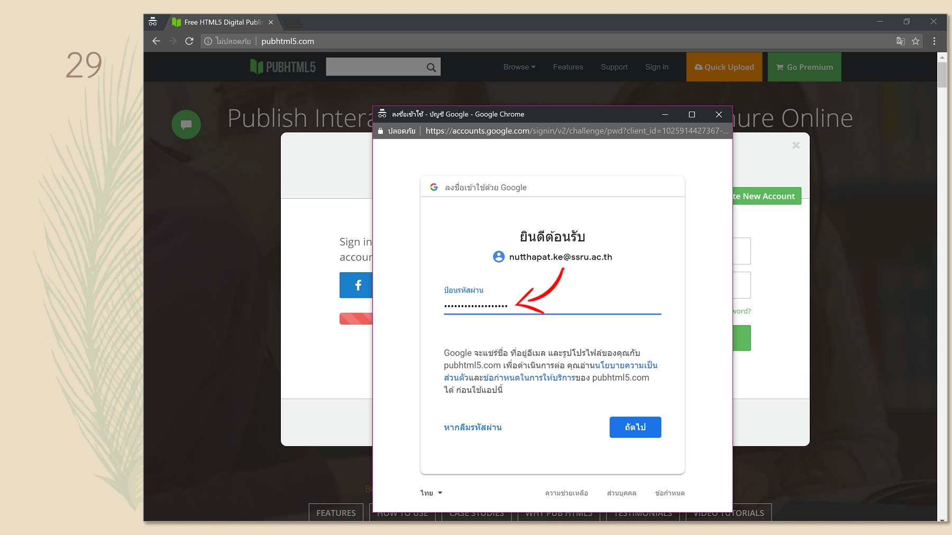Viewport: 952px width, 535px height.
Task: Open Chrome's three-dot menu
Action: (x=934, y=41)
